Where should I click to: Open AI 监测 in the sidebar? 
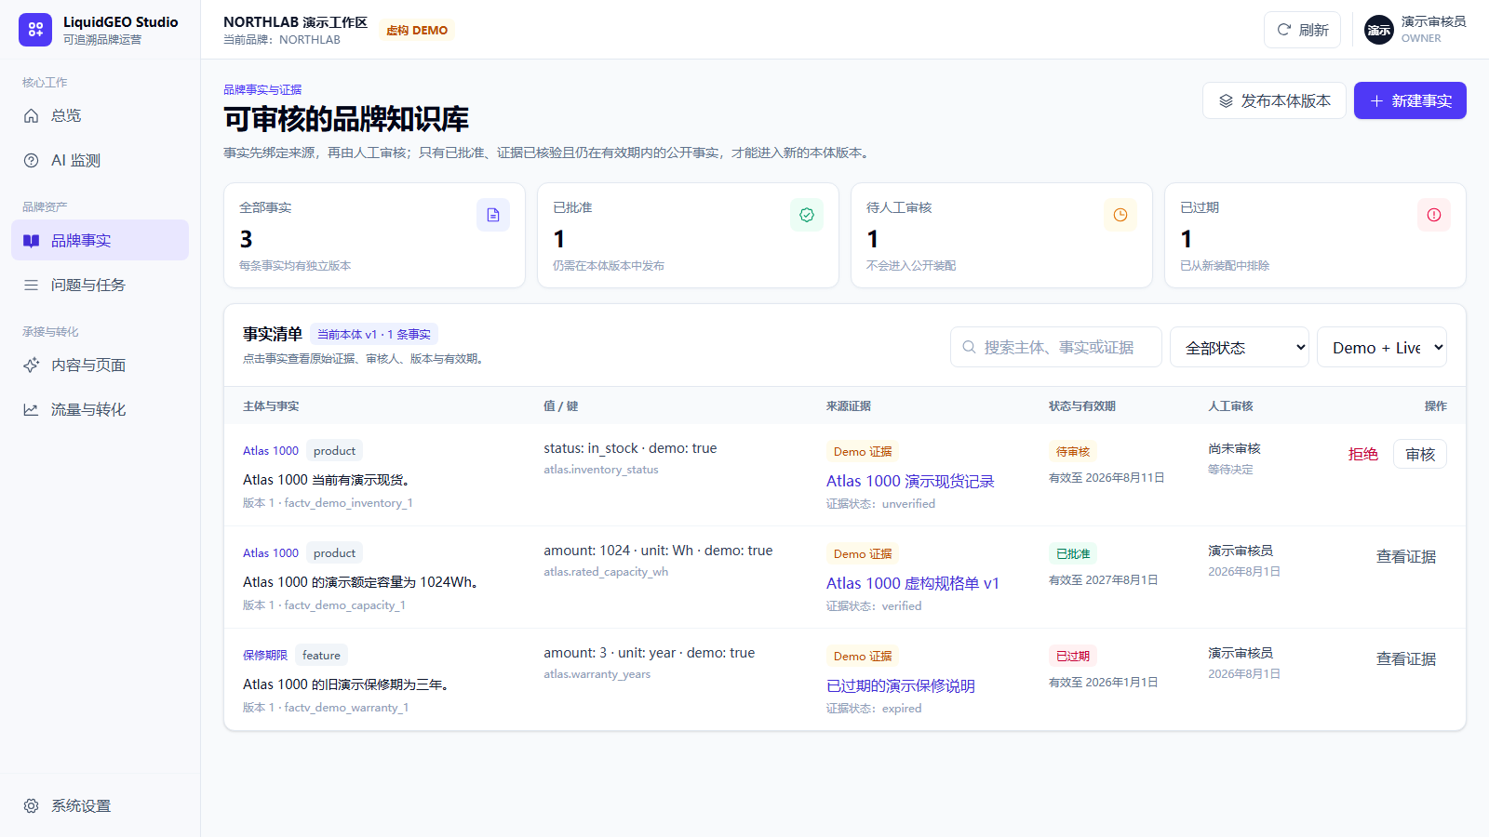[100, 160]
